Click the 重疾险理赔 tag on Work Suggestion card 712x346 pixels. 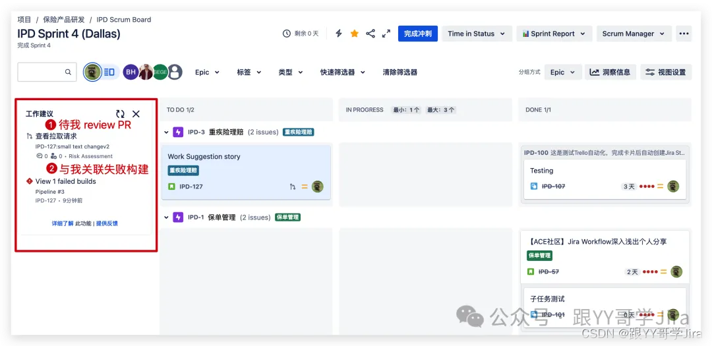pyautogui.click(x=183, y=170)
